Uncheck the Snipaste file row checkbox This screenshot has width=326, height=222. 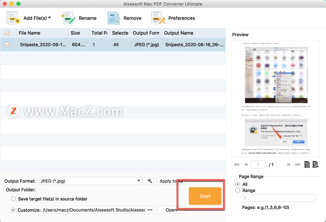(7, 45)
